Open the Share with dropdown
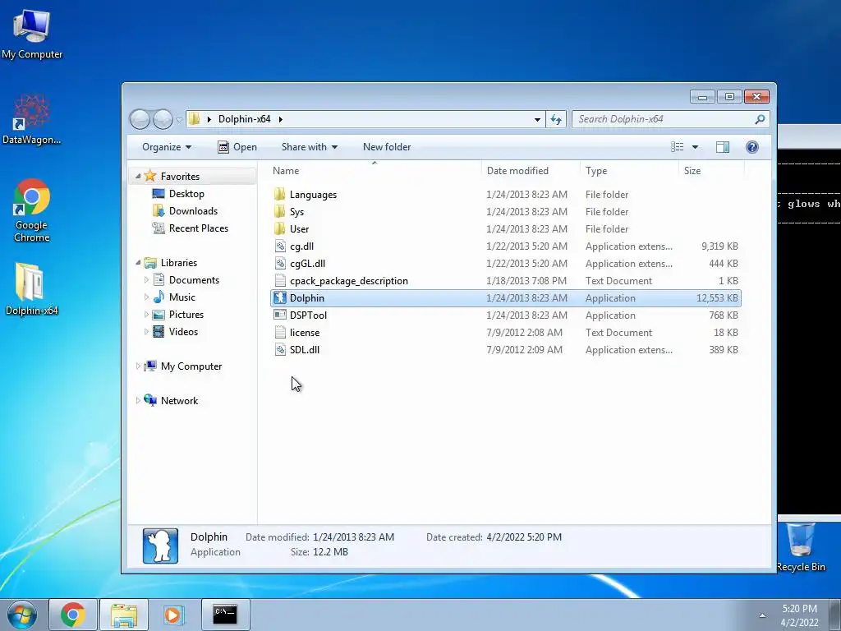 click(310, 147)
